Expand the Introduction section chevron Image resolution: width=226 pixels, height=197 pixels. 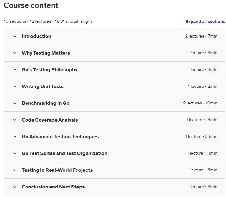click(x=15, y=36)
